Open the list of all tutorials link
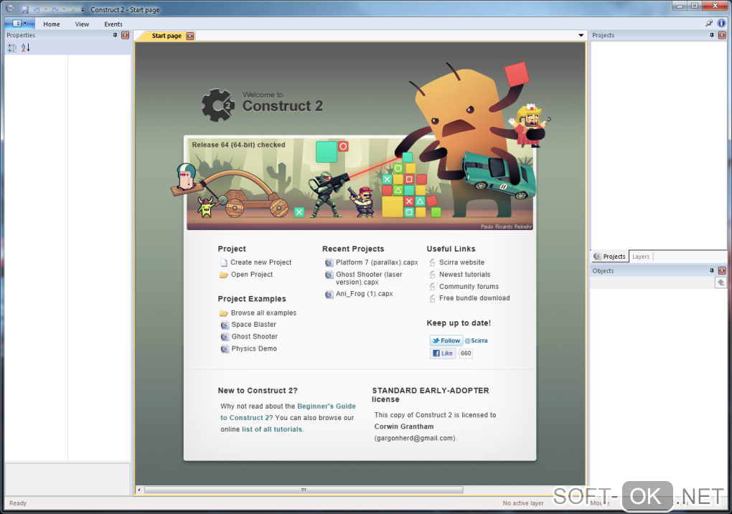 [x=272, y=429]
